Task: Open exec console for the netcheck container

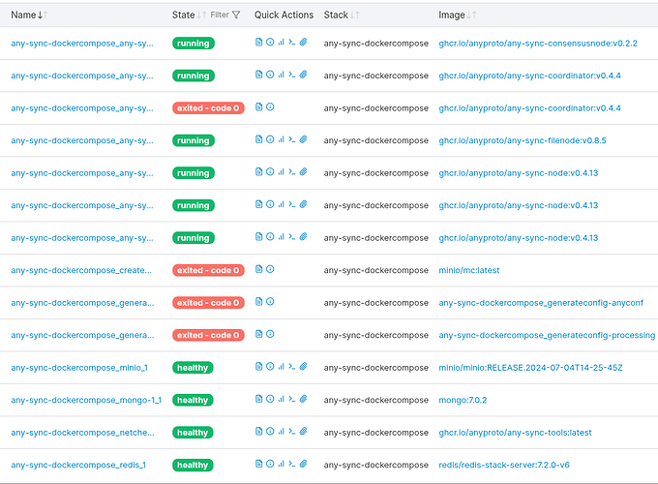Action: pos(292,431)
